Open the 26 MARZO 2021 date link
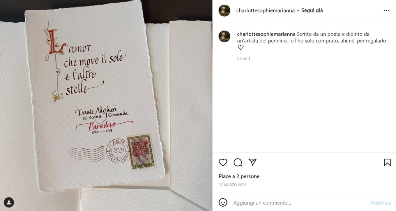The width and height of the screenshot is (396, 211). coord(232,185)
